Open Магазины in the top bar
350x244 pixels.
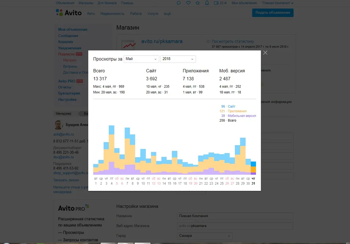(86, 3)
